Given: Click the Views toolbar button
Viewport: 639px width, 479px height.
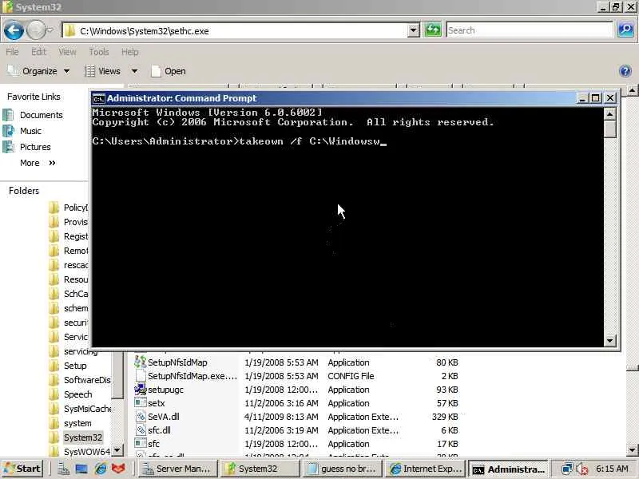Looking at the screenshot, I should point(102,71).
